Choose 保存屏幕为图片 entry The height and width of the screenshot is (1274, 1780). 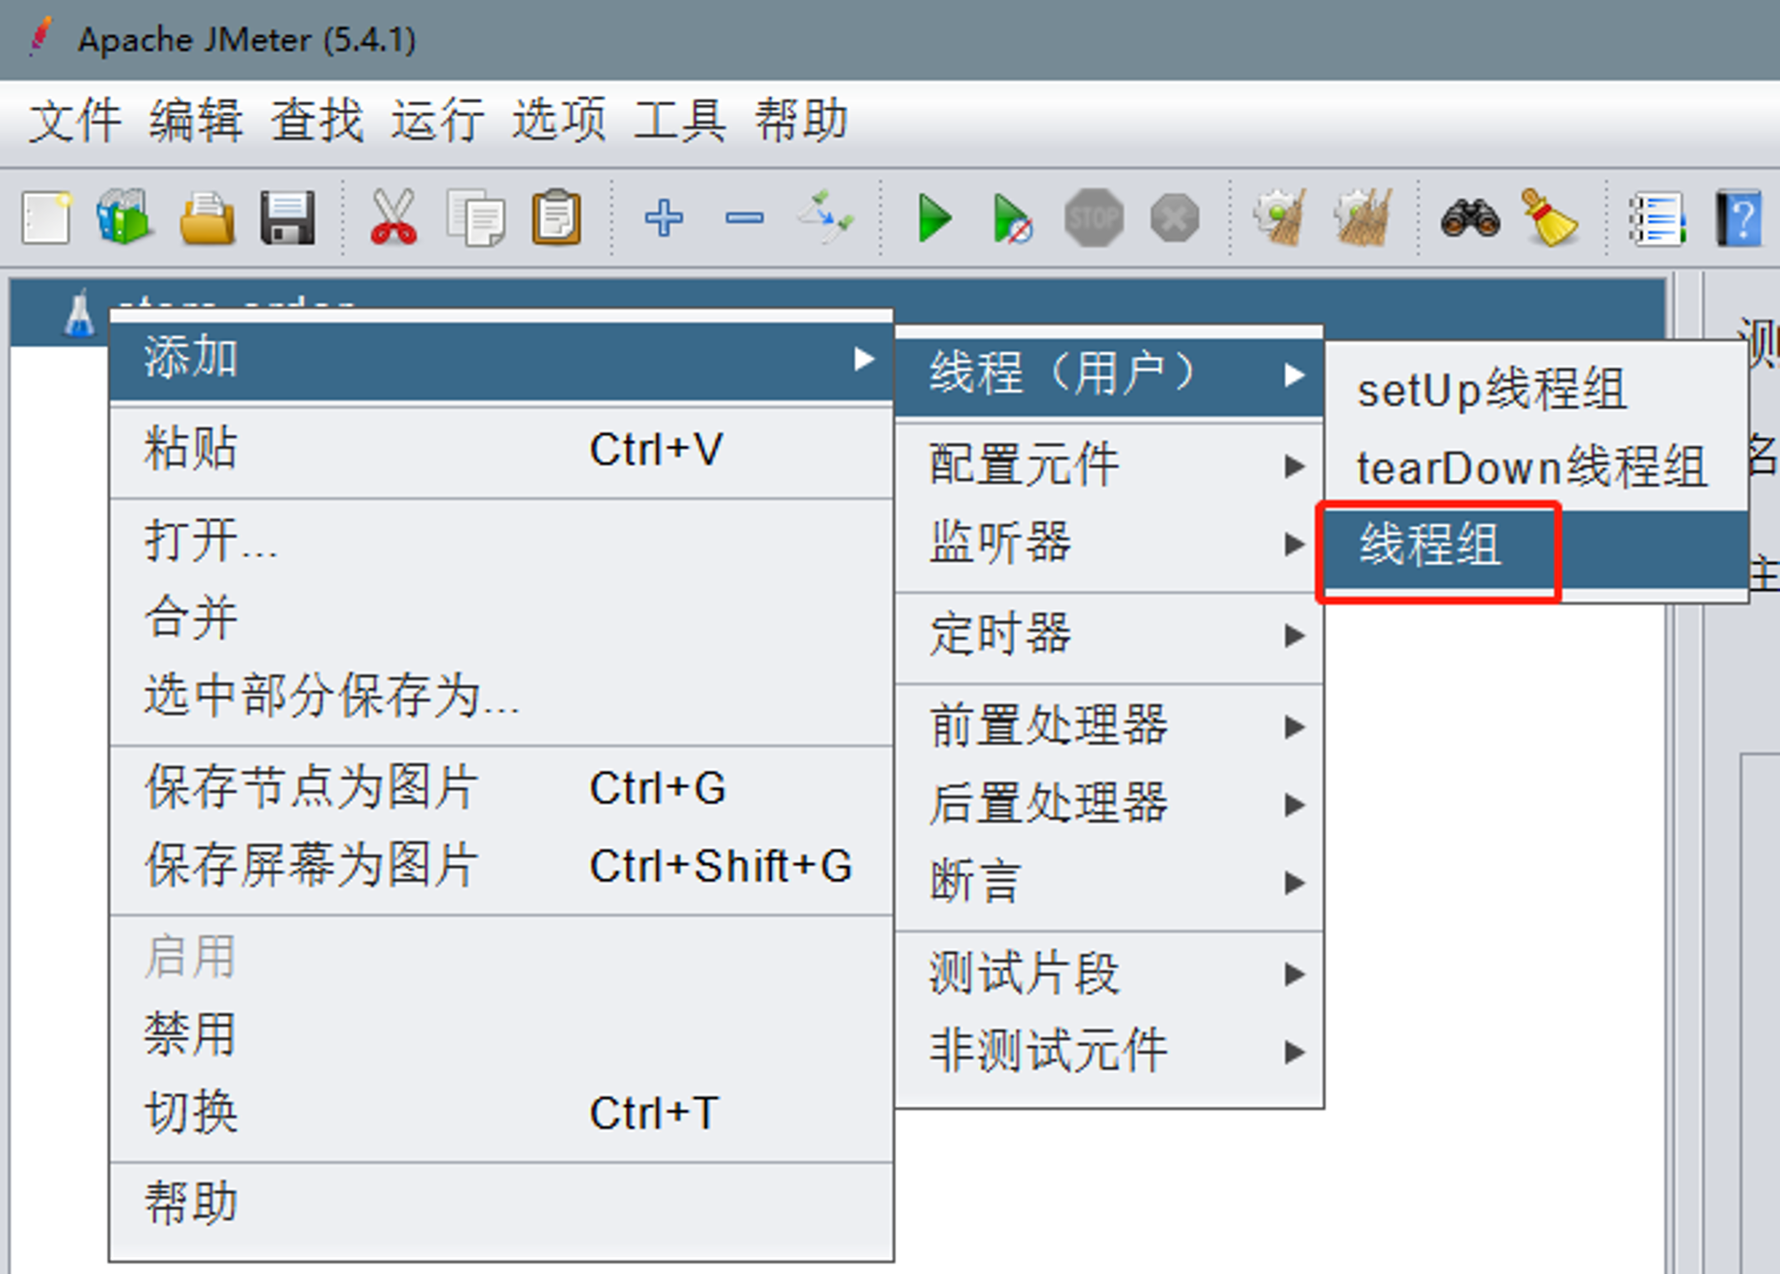[x=501, y=865]
